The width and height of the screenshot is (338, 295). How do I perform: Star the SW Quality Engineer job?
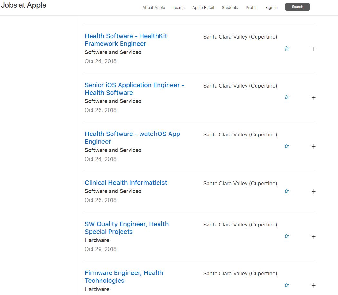click(x=287, y=236)
